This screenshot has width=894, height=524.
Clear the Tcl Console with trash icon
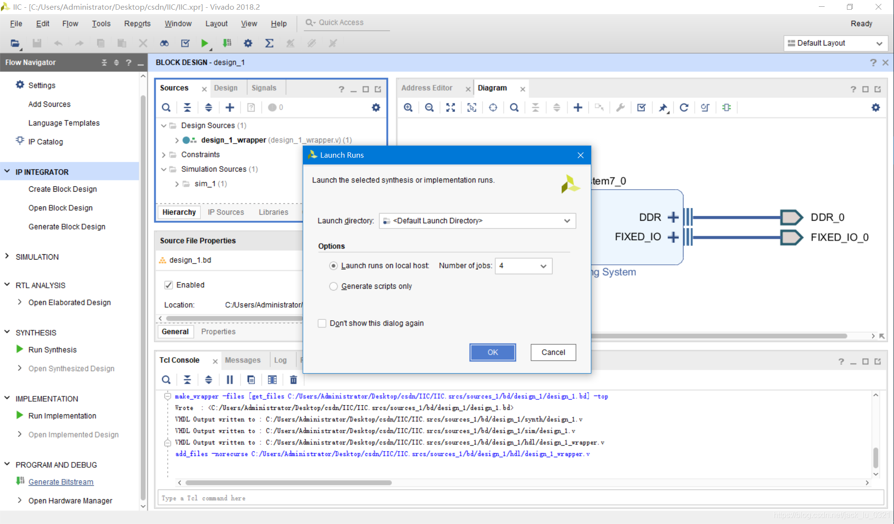click(x=293, y=380)
